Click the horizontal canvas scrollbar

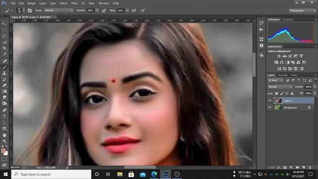click(x=140, y=168)
